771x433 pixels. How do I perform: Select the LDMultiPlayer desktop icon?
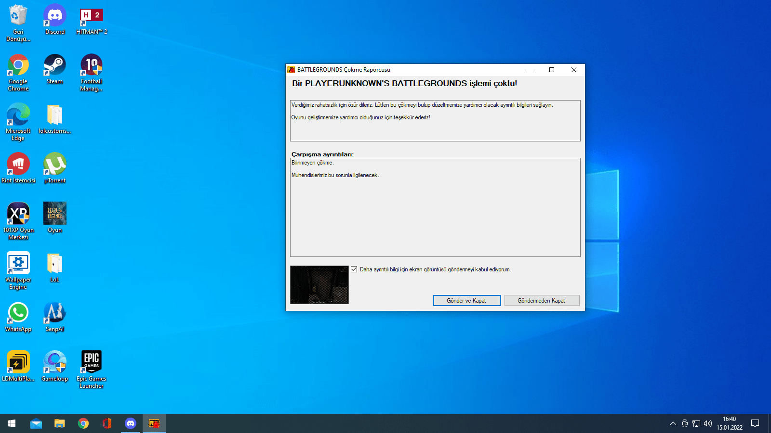[x=18, y=366]
